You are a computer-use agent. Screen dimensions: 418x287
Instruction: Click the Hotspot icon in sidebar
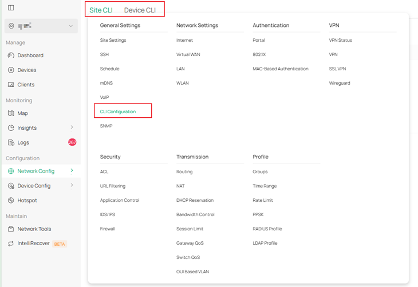pyautogui.click(x=11, y=200)
